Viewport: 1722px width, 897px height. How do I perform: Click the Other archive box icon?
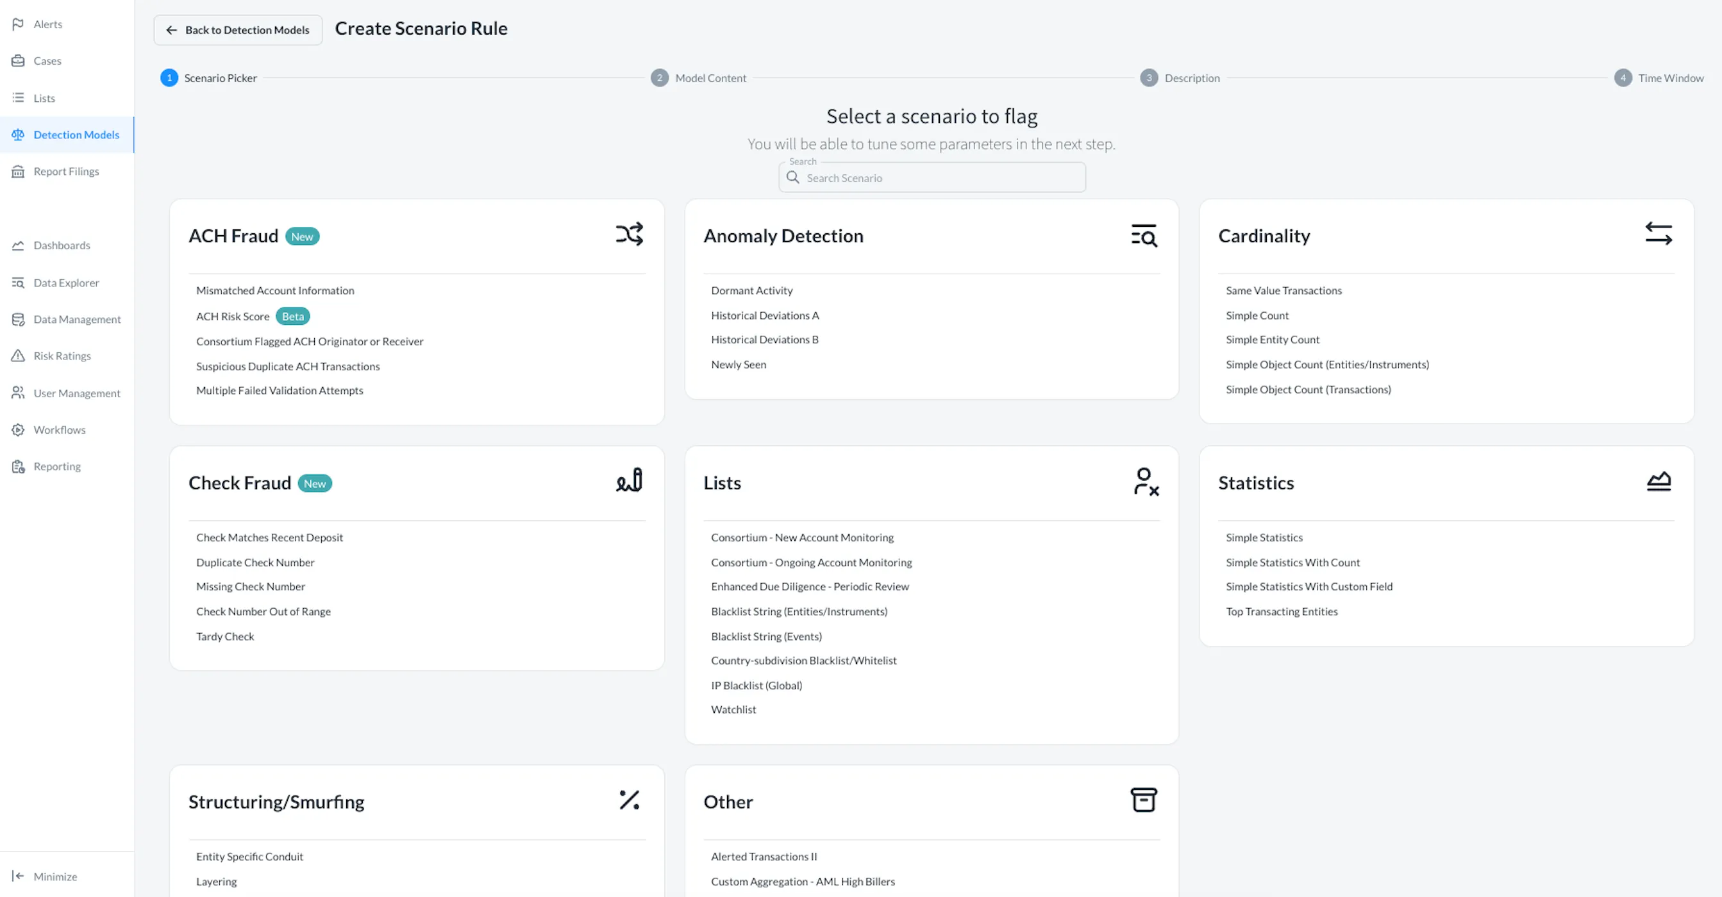(1144, 800)
